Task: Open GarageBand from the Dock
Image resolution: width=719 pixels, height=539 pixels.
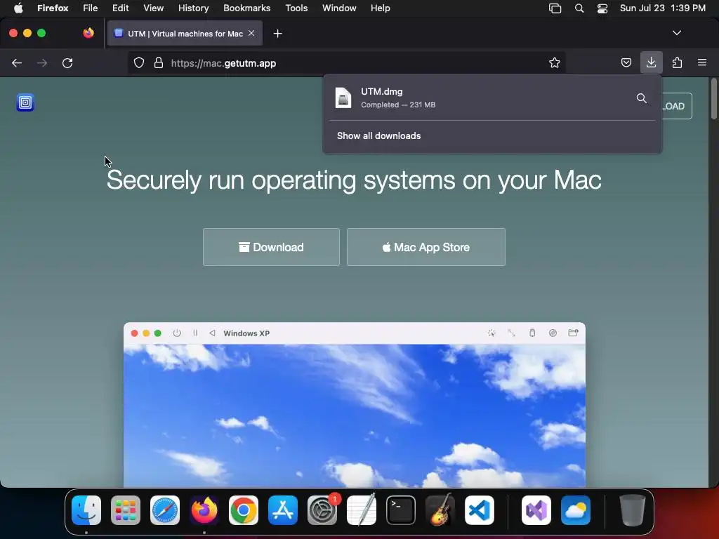Action: 440,510
